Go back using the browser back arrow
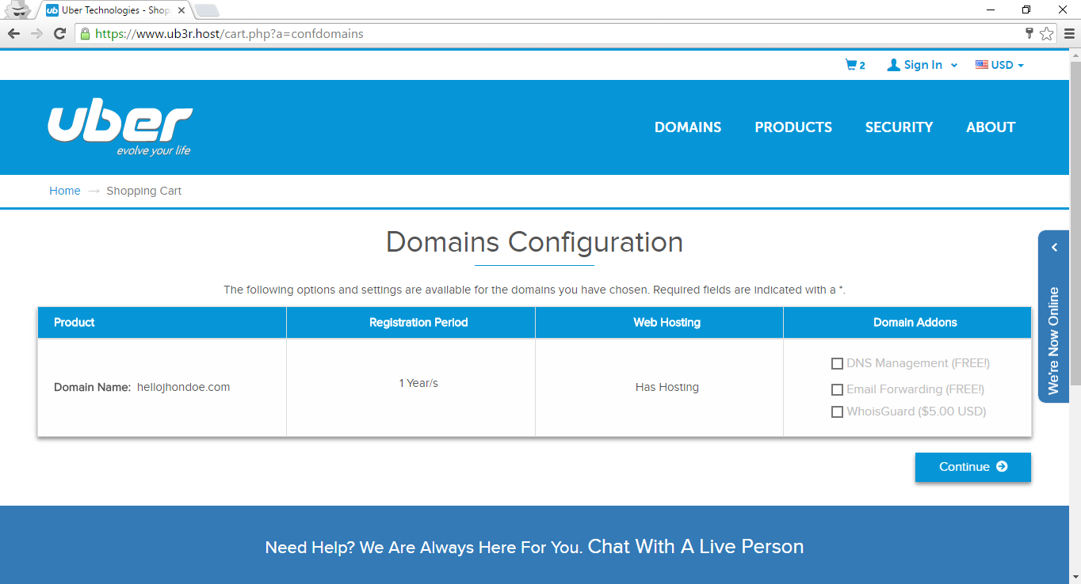The height and width of the screenshot is (584, 1081). [x=13, y=33]
